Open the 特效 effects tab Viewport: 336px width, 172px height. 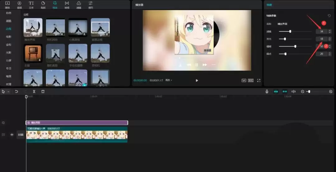[55, 5]
